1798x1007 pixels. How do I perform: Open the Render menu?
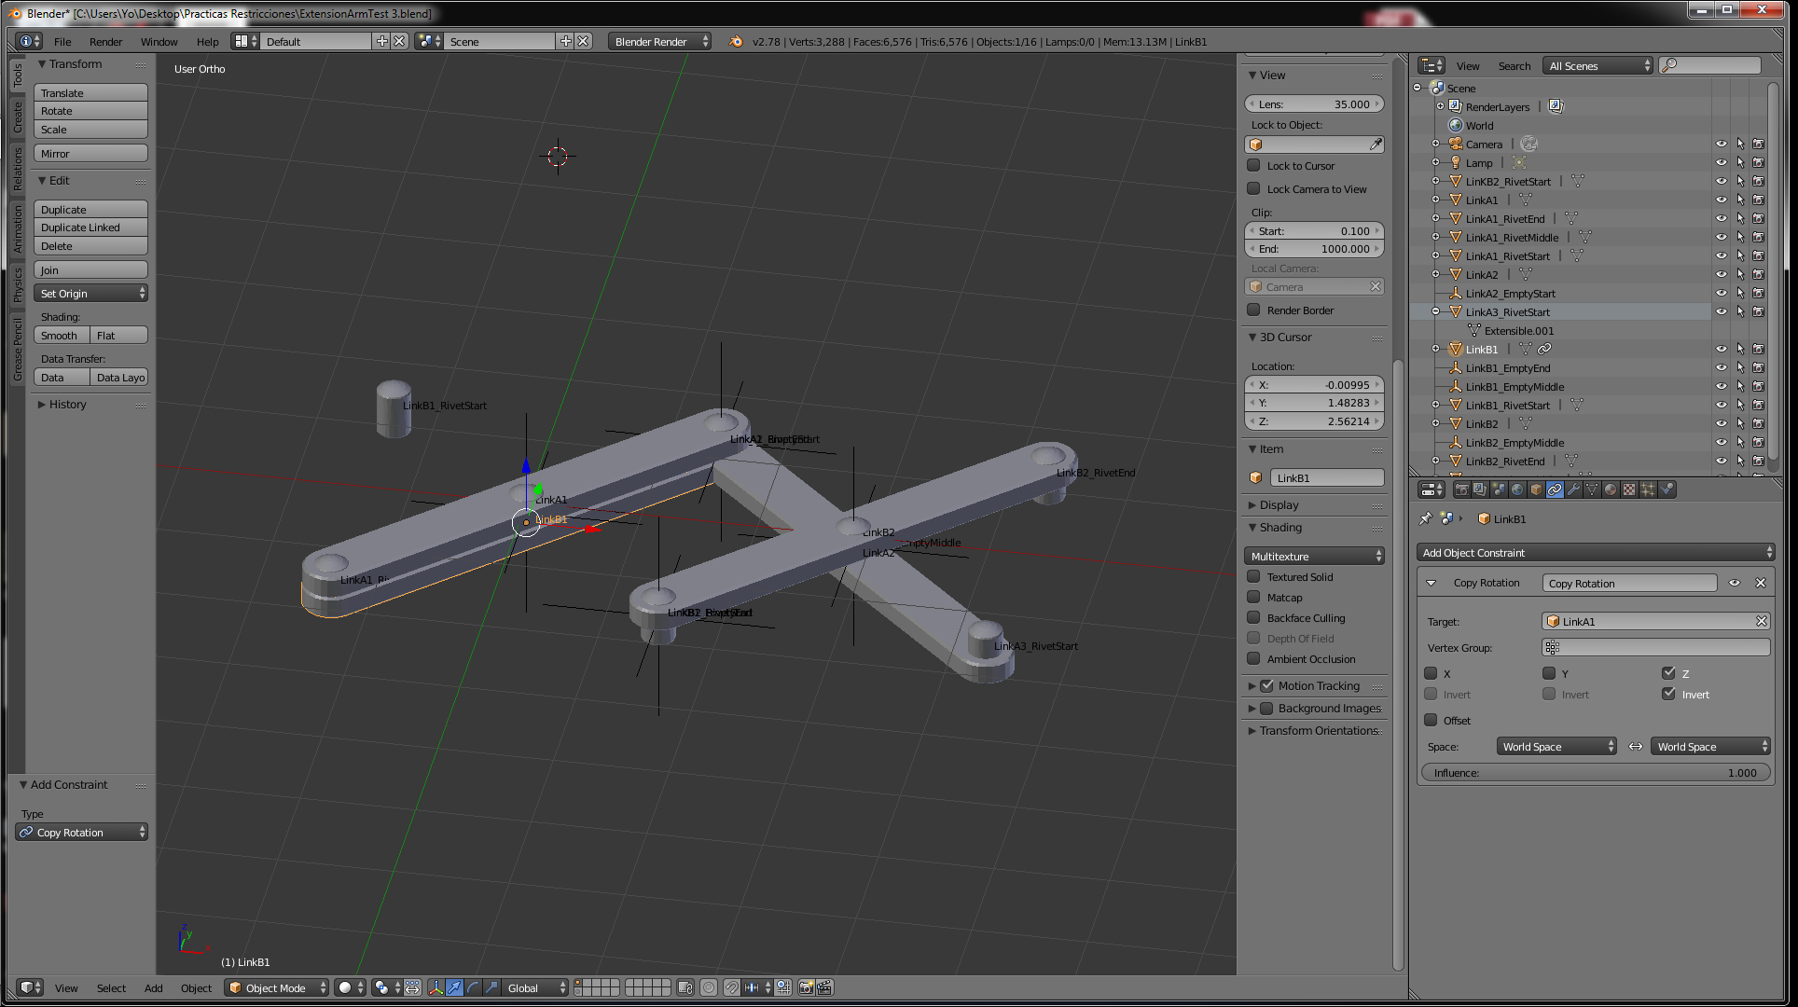pos(105,42)
